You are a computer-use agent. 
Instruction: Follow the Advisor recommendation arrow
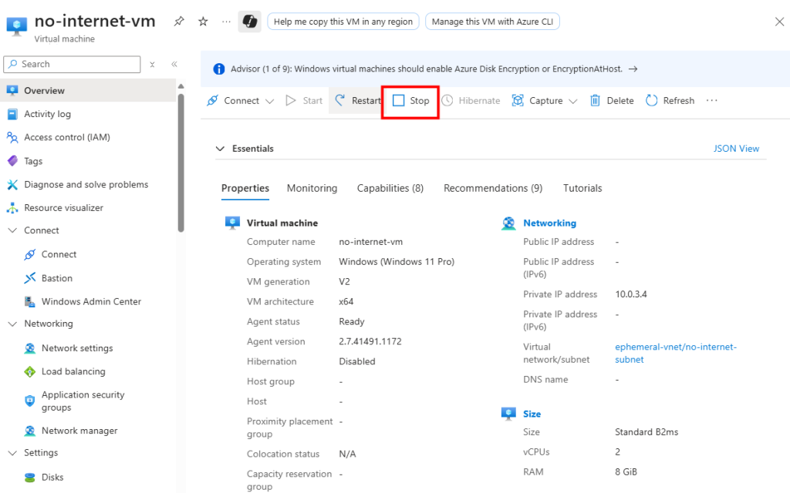[633, 69]
